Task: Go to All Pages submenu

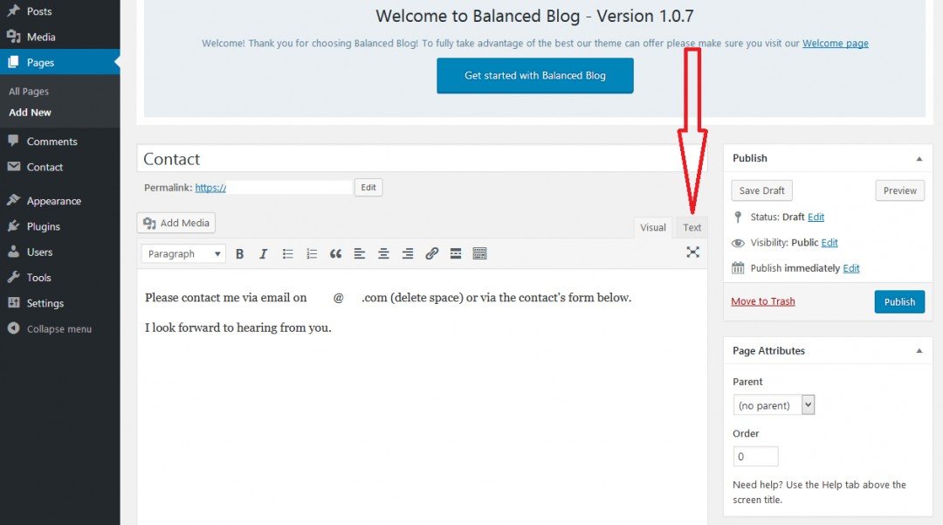Action: [x=29, y=92]
